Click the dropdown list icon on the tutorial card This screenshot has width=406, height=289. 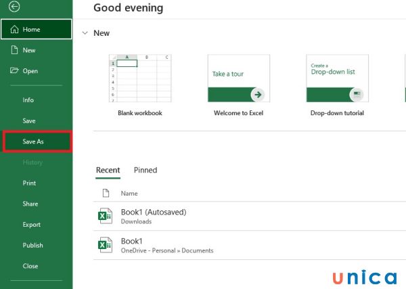click(357, 94)
